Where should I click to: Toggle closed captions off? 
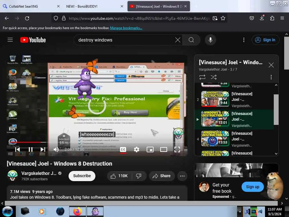click(123, 149)
